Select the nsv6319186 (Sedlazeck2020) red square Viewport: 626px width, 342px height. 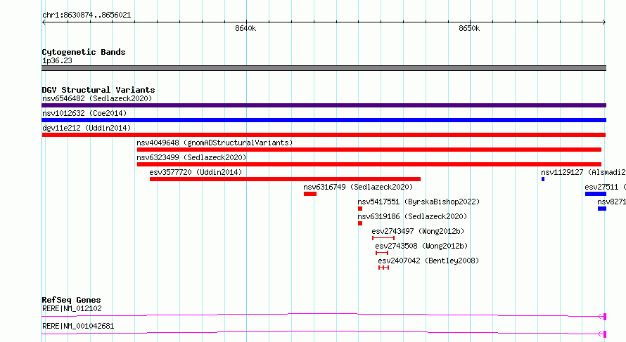pyautogui.click(x=360, y=223)
